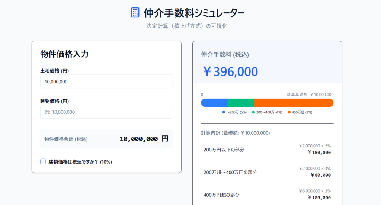Click the ￥396,000 fee total amount
381x205 pixels.
tap(230, 71)
